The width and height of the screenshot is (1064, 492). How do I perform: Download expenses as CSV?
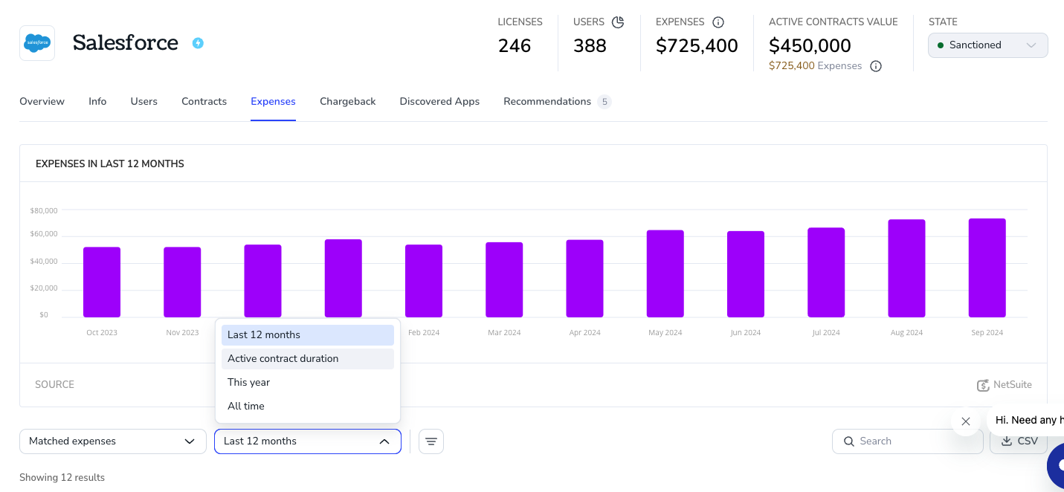[x=1019, y=441]
